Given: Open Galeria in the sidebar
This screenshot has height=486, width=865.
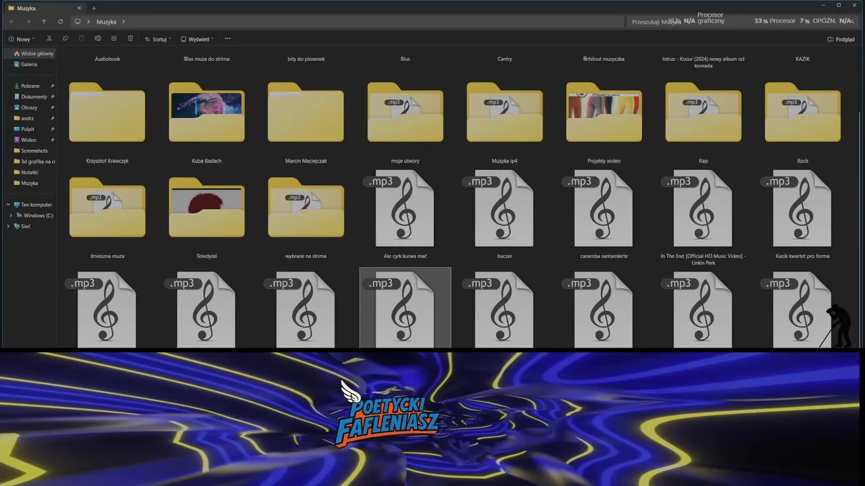Looking at the screenshot, I should point(25,64).
